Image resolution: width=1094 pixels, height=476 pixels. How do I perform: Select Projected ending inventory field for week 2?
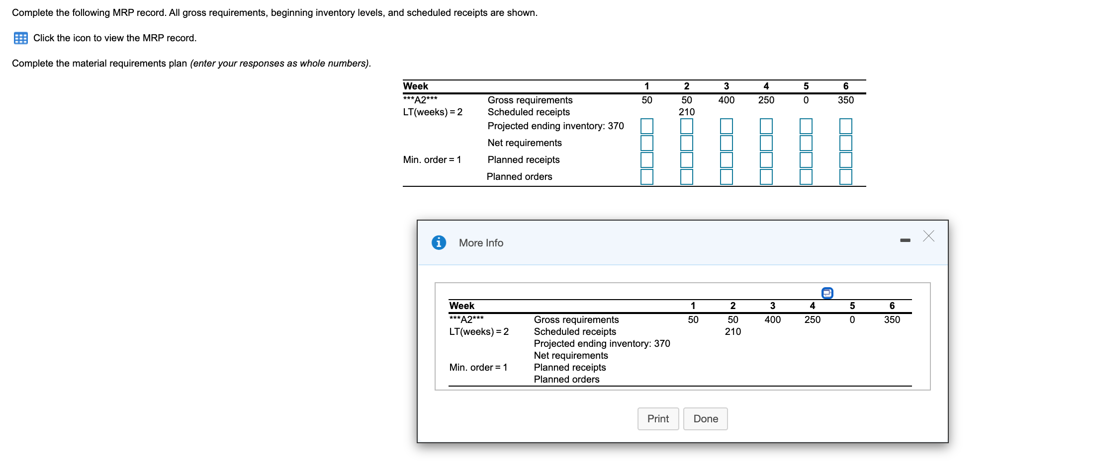coord(687,126)
